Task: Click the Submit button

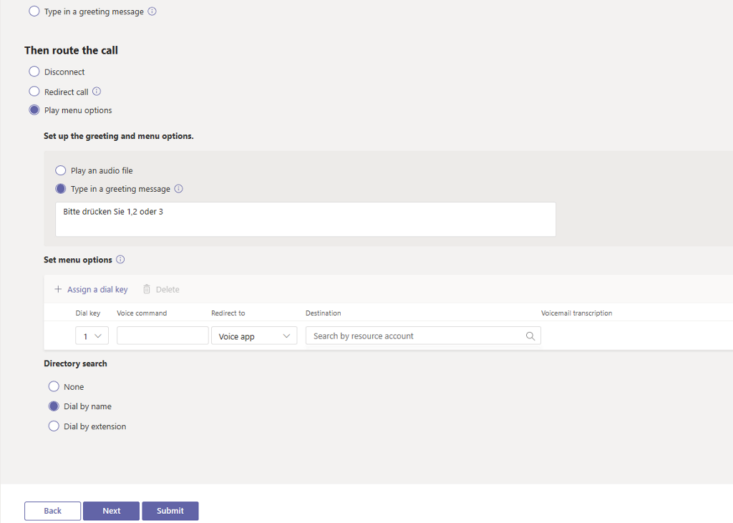Action: point(170,511)
